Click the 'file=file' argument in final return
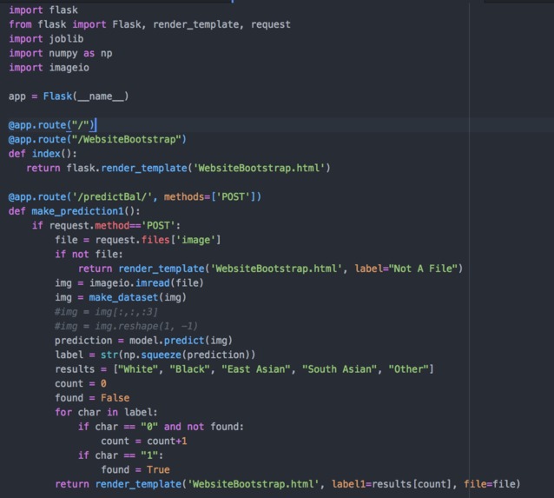This screenshot has height=498, width=554. click(490, 484)
